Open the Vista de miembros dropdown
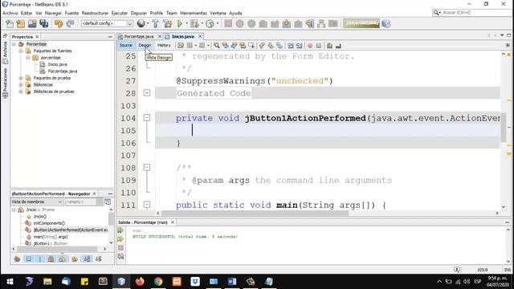 [37, 201]
